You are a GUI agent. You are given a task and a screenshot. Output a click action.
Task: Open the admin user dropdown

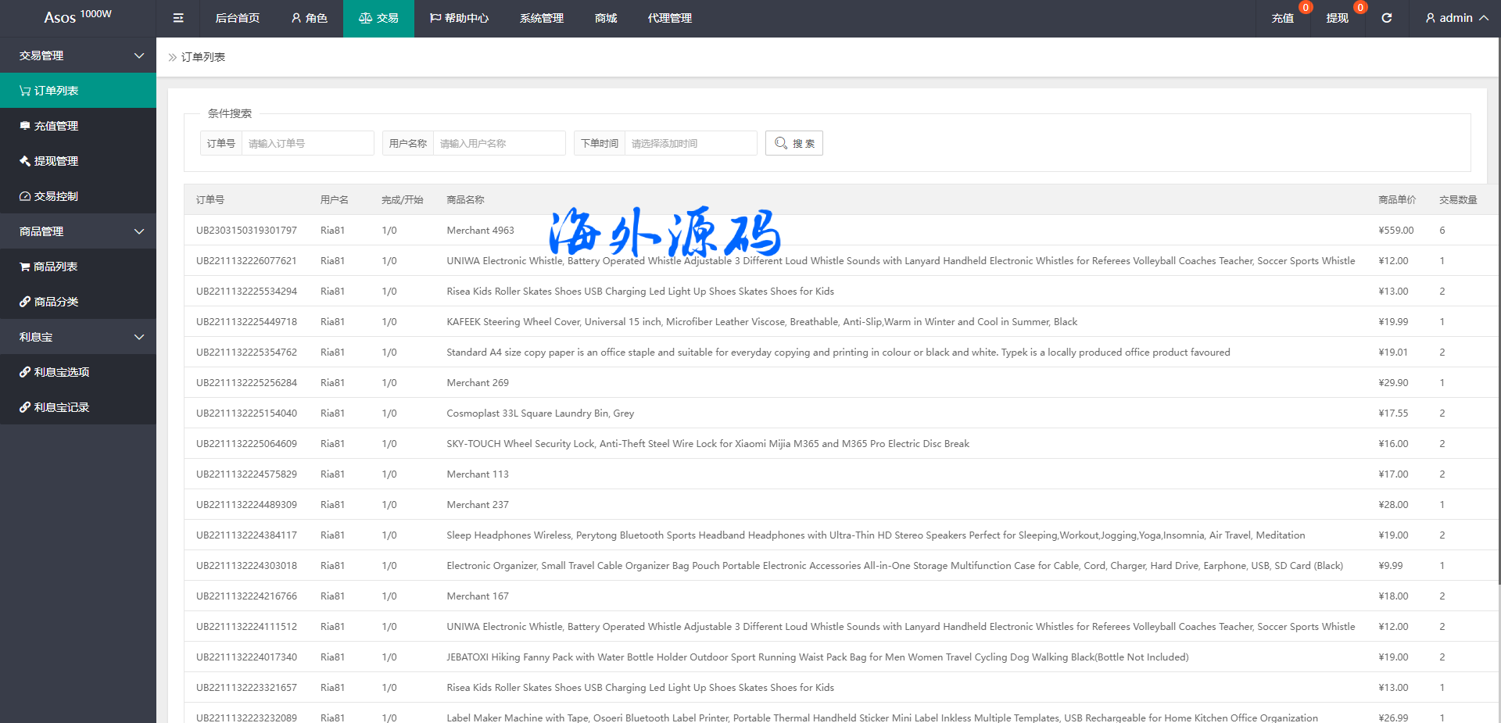coord(1456,18)
